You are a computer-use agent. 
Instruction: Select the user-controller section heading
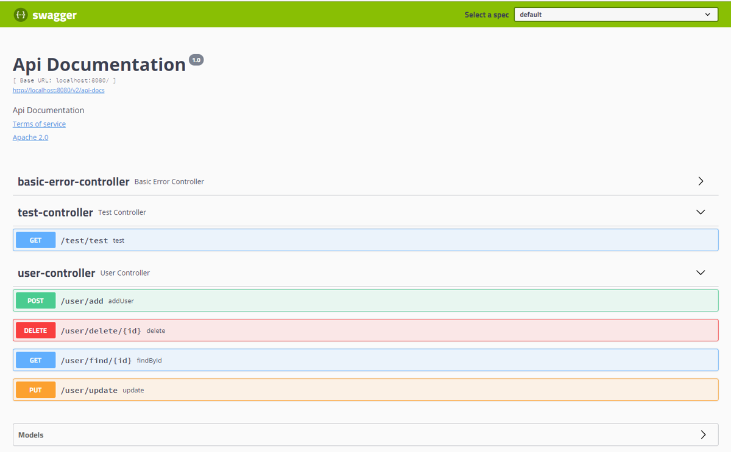[57, 273]
